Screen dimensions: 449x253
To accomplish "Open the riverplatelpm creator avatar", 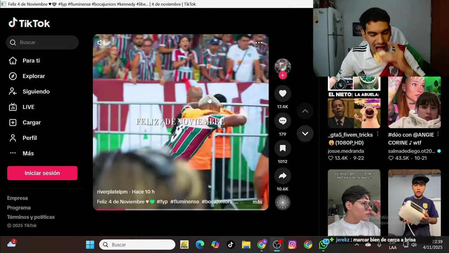I will 282,66.
